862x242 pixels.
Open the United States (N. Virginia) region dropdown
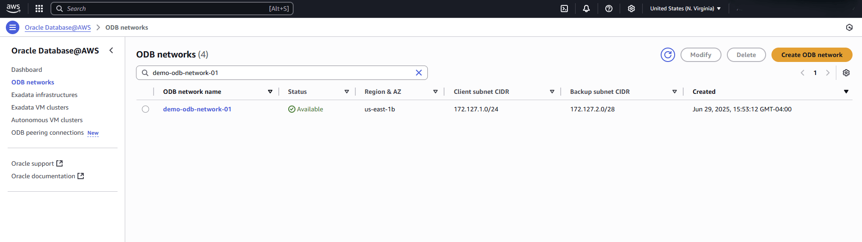685,9
